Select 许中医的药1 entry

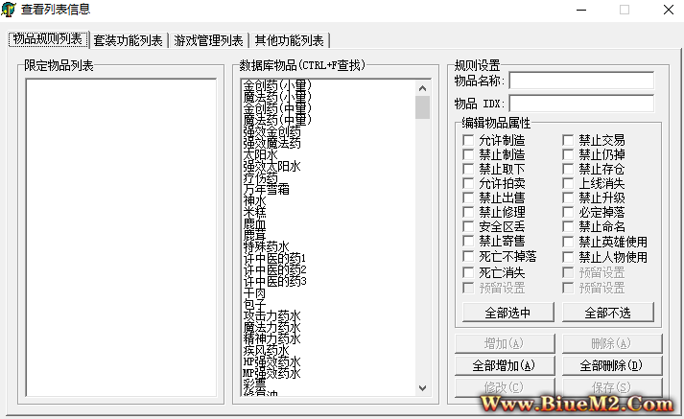click(x=274, y=258)
